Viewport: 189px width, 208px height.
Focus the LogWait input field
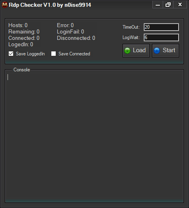[x=161, y=37]
